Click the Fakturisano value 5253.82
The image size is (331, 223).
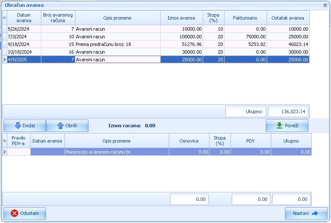[245, 44]
